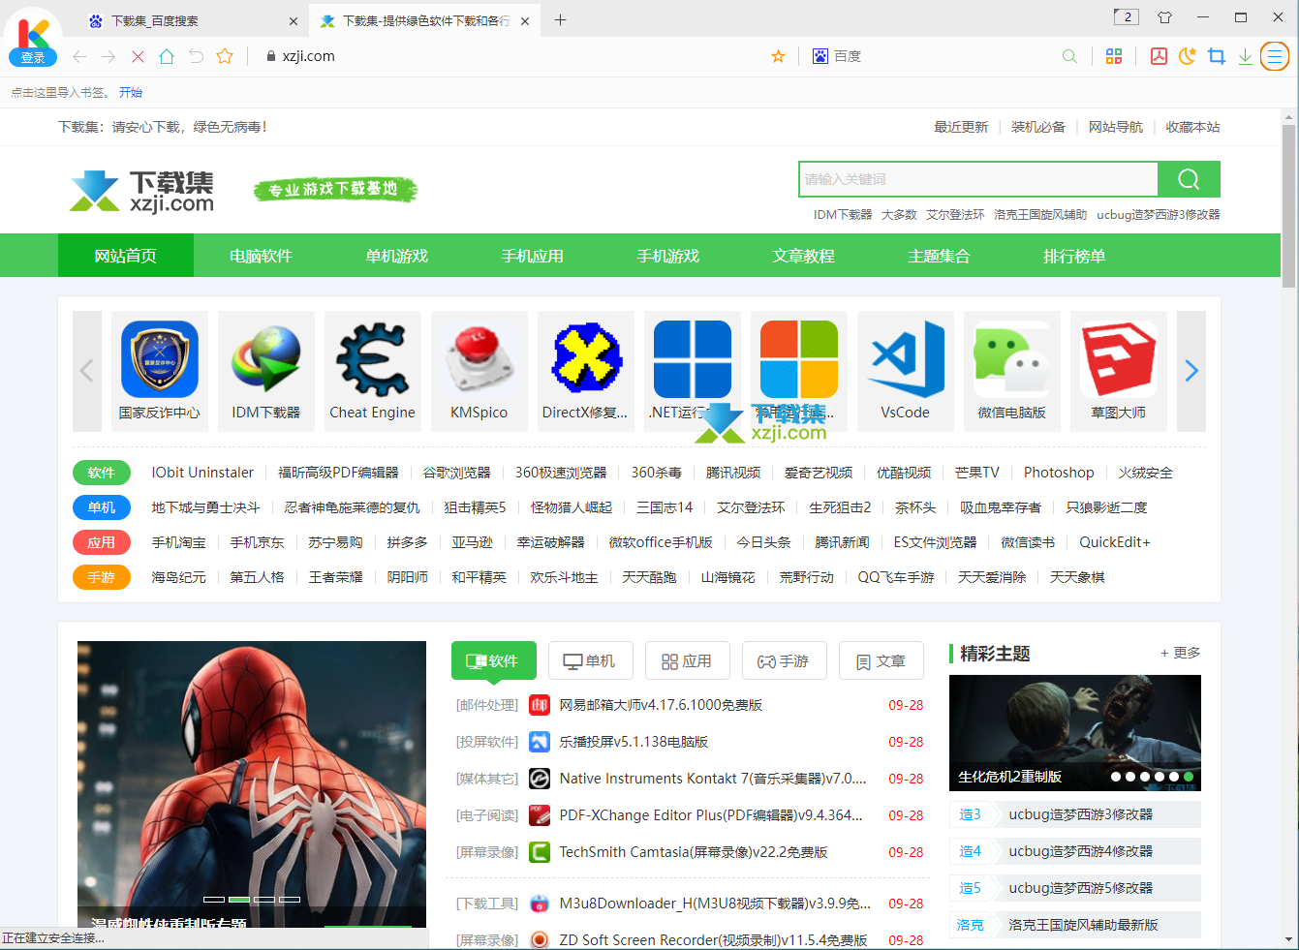Show previous carousel items arrow
Viewport: 1299px width, 950px height.
coord(87,371)
